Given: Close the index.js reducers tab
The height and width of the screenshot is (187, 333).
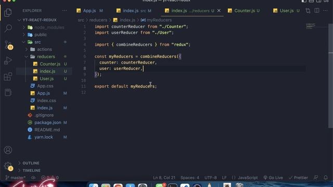Looking at the screenshot, I should tap(219, 10).
